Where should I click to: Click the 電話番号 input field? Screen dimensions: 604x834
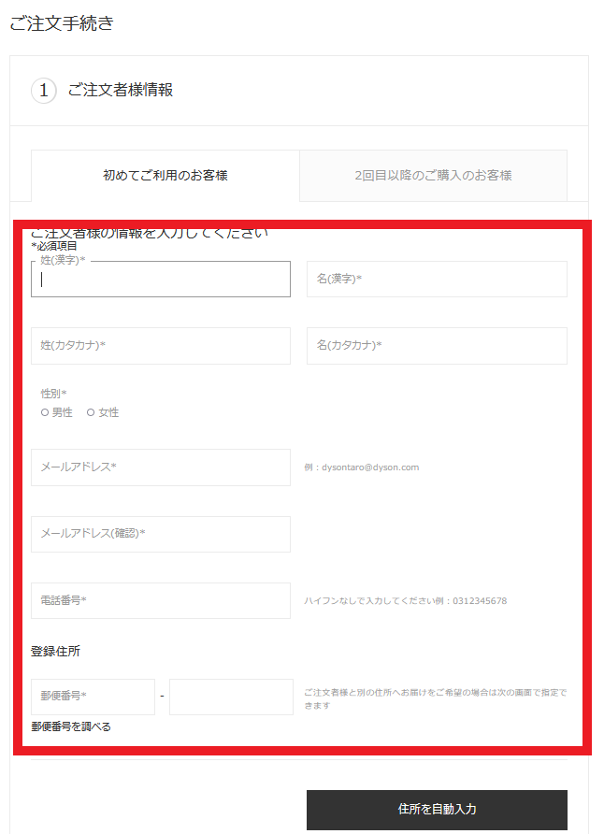point(161,600)
